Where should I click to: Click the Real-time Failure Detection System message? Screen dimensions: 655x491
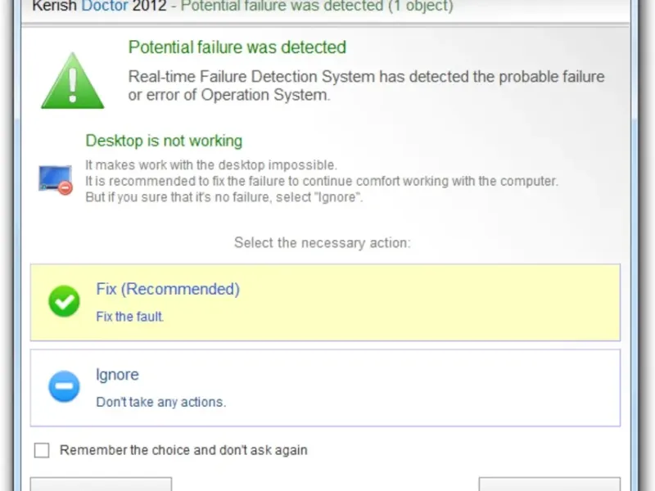(x=366, y=86)
